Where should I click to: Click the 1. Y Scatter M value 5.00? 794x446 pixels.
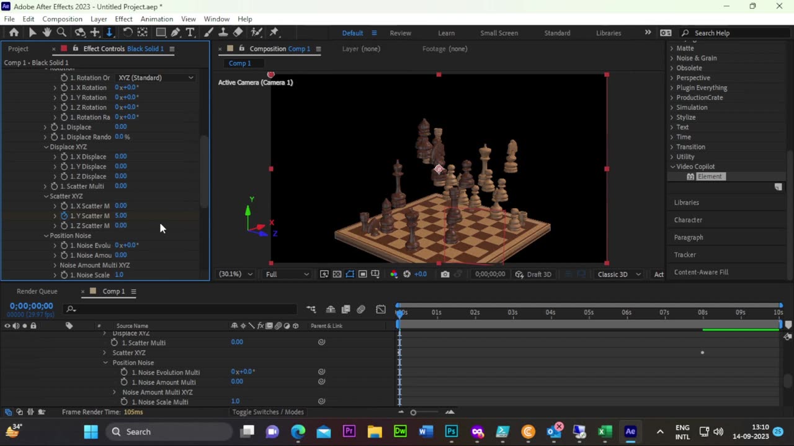[x=120, y=216]
